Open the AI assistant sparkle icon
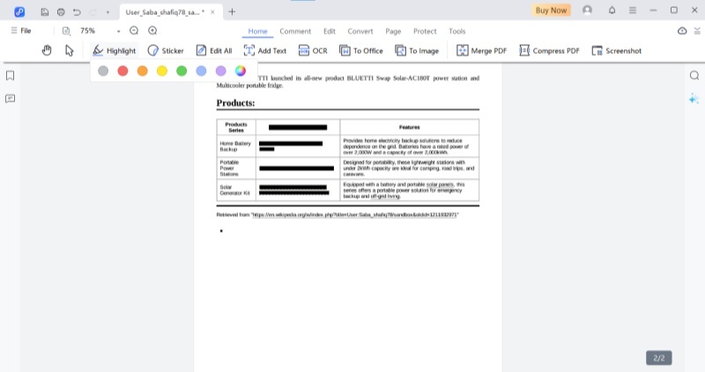The height and width of the screenshot is (372, 705). [x=694, y=99]
